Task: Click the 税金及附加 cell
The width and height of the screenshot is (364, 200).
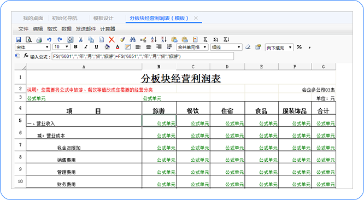Action: (84, 145)
